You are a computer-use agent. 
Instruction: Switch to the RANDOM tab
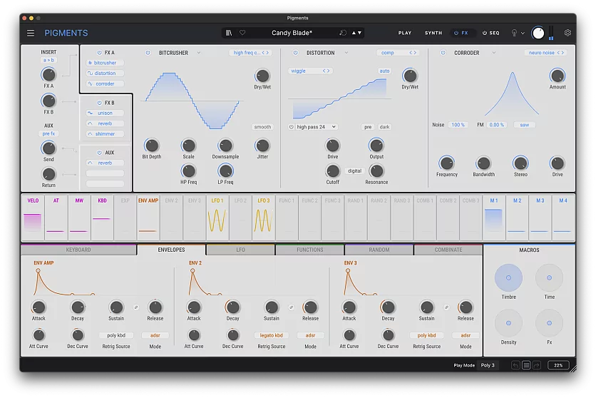(x=379, y=250)
